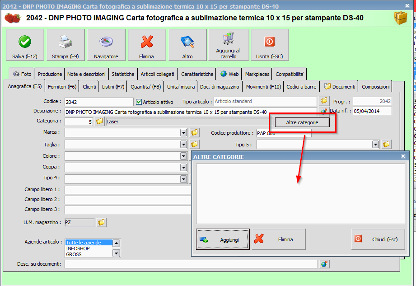The height and width of the screenshot is (286, 416).
Task: Select Tutte le aziende in list
Action: [x=89, y=243]
